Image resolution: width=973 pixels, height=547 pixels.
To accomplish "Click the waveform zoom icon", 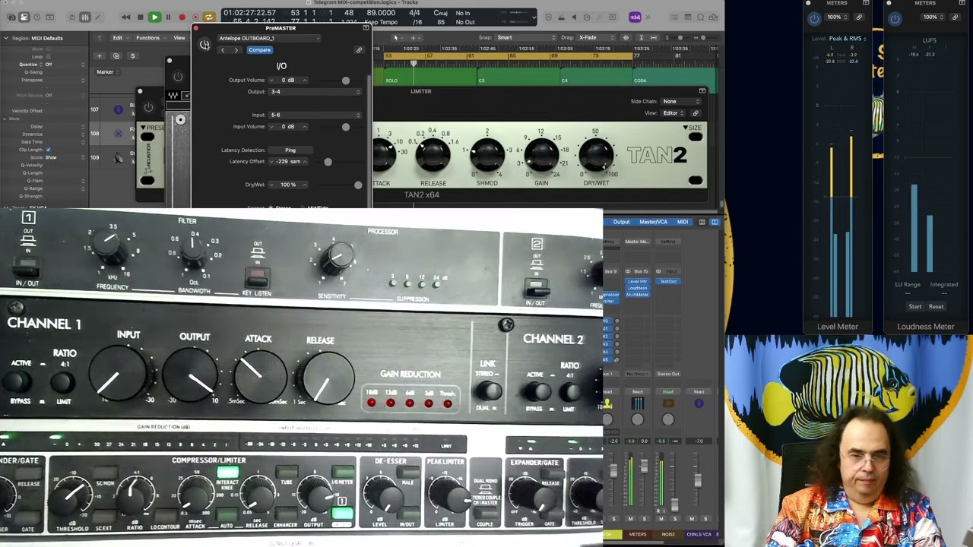I will pyautogui.click(x=626, y=37).
